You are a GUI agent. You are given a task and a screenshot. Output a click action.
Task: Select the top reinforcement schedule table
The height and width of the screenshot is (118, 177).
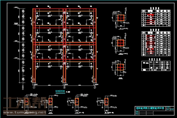155,18
